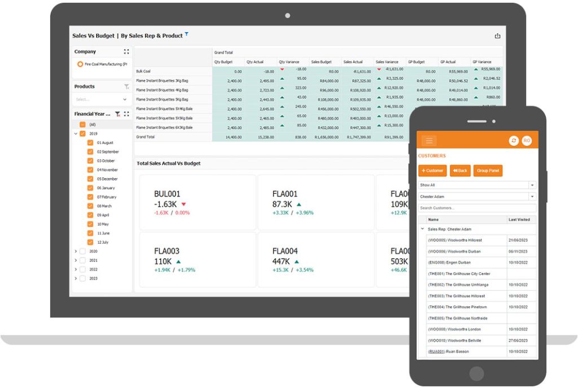
Task: Click the Grand Total row label
Action: pos(145,137)
